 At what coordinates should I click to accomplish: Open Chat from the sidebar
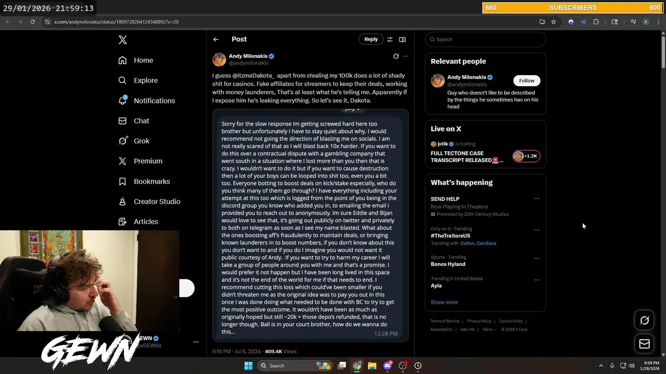[134, 121]
